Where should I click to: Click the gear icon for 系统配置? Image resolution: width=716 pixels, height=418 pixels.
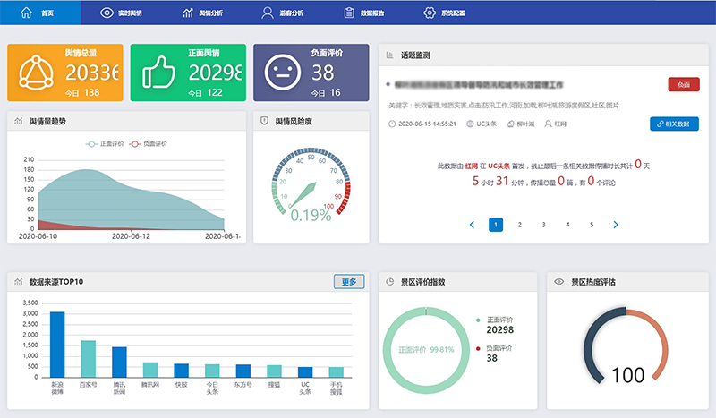429,13
